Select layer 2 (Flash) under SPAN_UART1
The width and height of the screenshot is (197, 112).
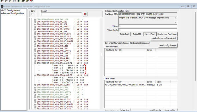(x=68, y=70)
